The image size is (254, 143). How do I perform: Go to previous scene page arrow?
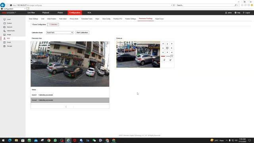[x=66, y=107]
